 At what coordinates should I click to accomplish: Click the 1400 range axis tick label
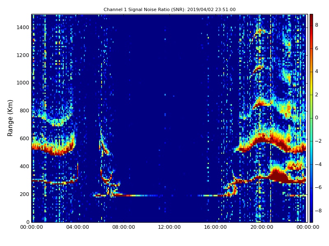pyautogui.click(x=22, y=27)
